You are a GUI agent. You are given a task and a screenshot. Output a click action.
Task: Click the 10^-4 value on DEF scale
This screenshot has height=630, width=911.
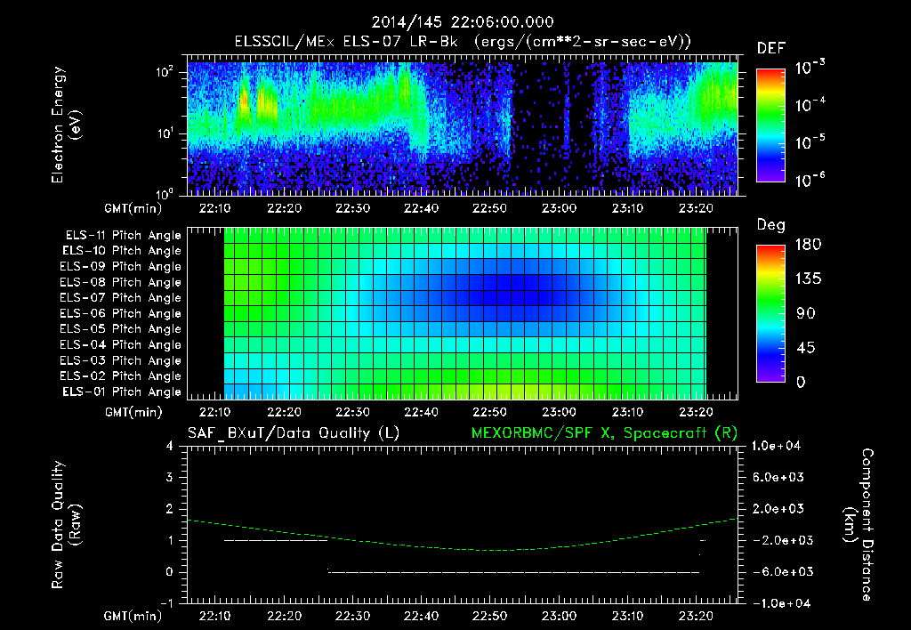tap(810, 104)
